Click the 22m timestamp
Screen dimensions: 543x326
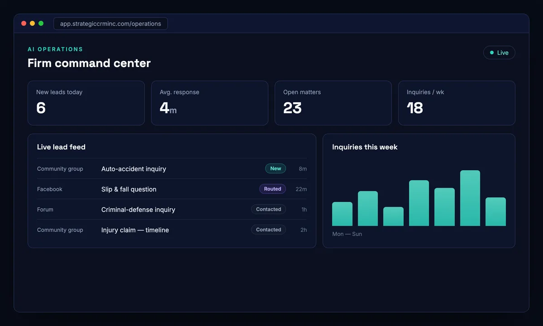point(301,189)
